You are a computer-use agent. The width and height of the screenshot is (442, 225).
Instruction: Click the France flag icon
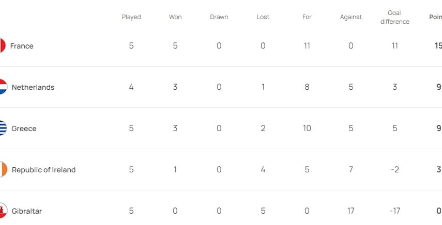click(x=3, y=46)
